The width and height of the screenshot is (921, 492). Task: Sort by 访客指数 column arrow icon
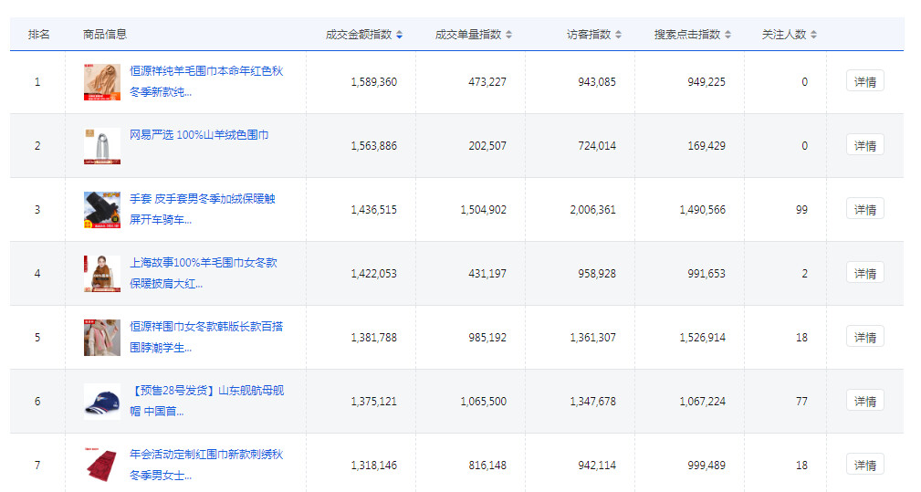[618, 35]
